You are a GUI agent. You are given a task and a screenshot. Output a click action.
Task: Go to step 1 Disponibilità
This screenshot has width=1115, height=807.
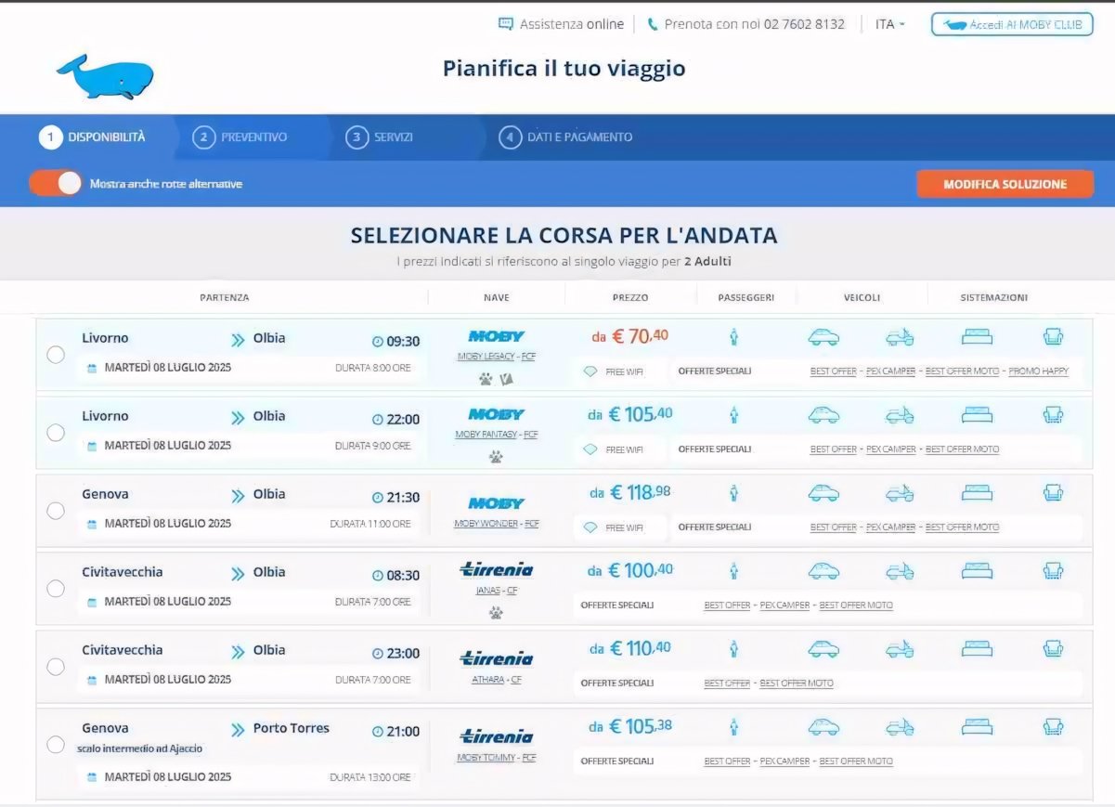click(93, 137)
